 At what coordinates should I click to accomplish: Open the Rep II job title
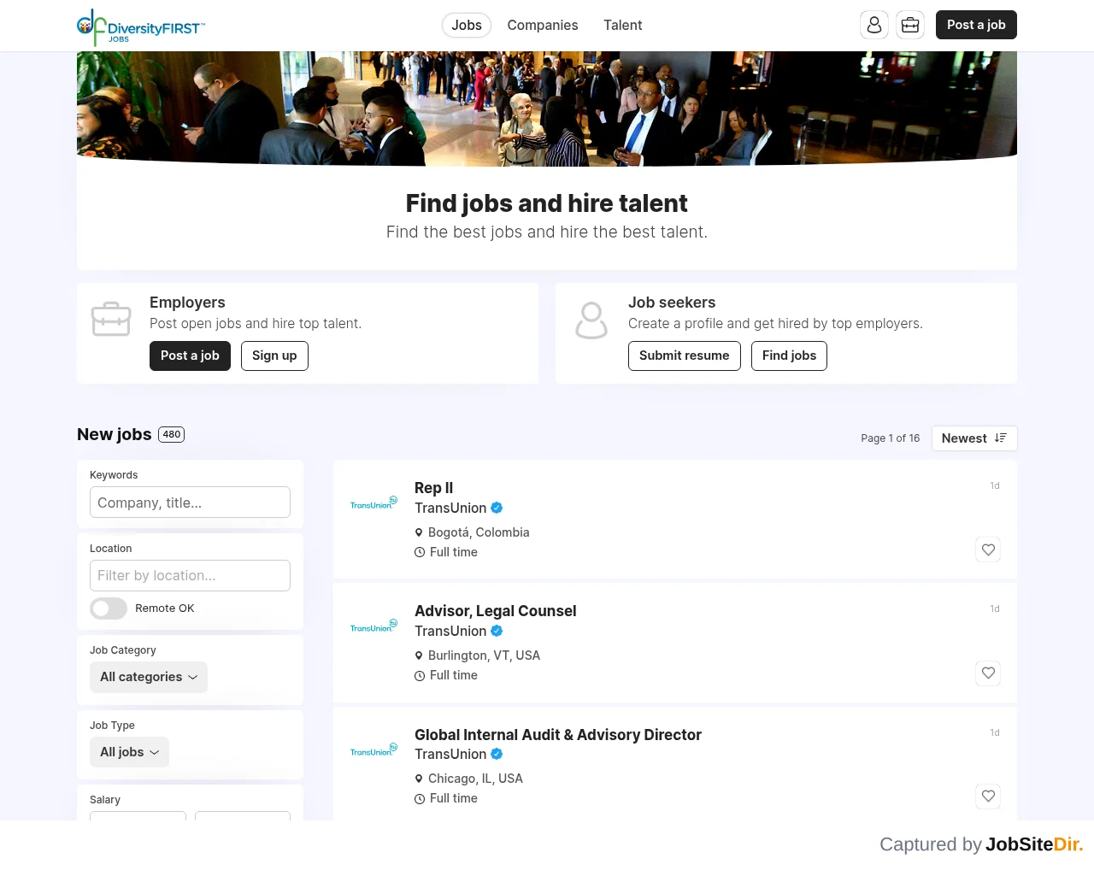434,488
